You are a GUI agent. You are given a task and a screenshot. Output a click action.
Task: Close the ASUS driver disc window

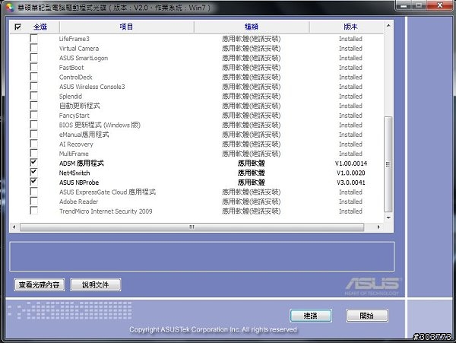[x=440, y=5]
